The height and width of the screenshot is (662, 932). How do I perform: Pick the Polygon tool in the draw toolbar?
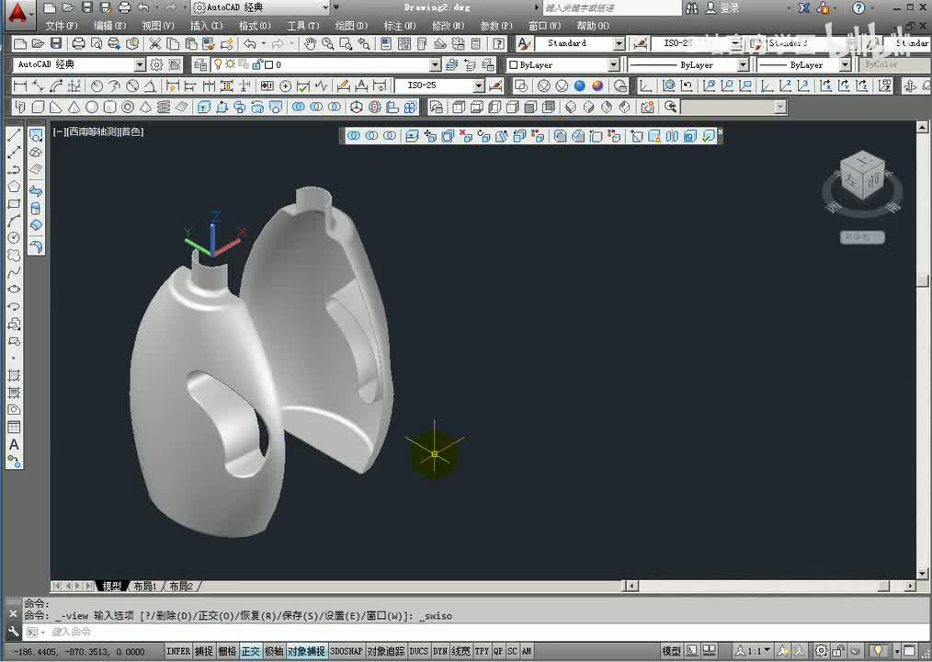(14, 187)
